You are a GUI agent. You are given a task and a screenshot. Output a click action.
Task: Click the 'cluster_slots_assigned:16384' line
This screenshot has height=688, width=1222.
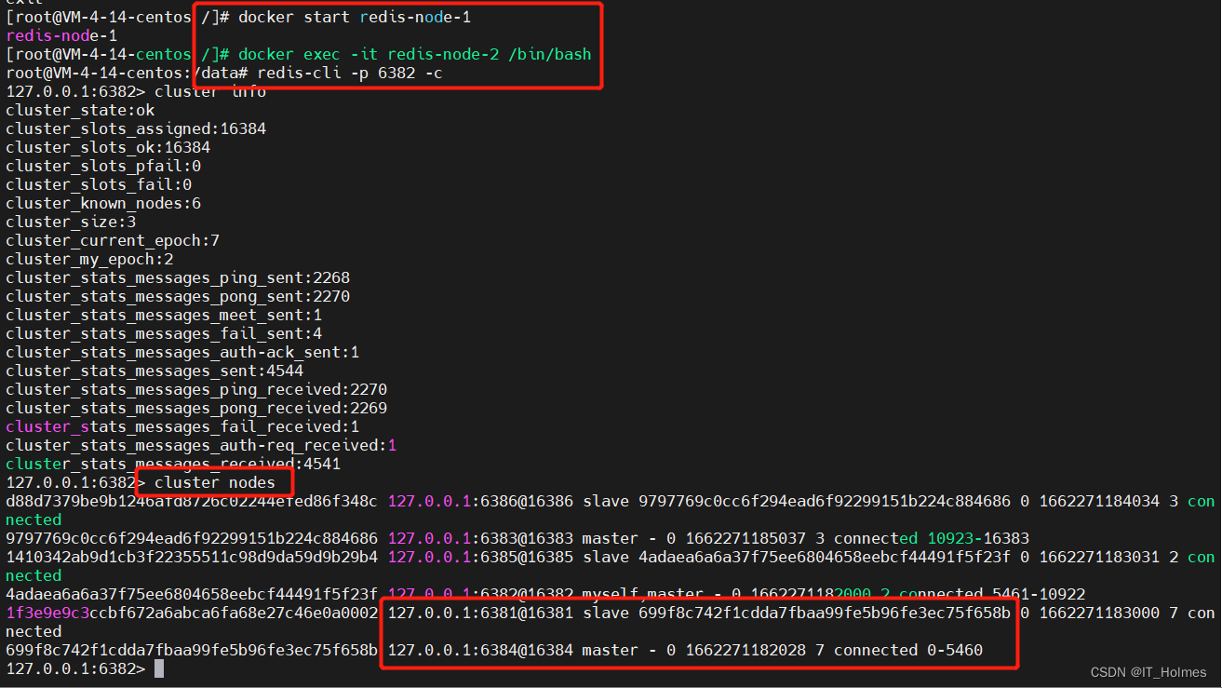(x=136, y=128)
